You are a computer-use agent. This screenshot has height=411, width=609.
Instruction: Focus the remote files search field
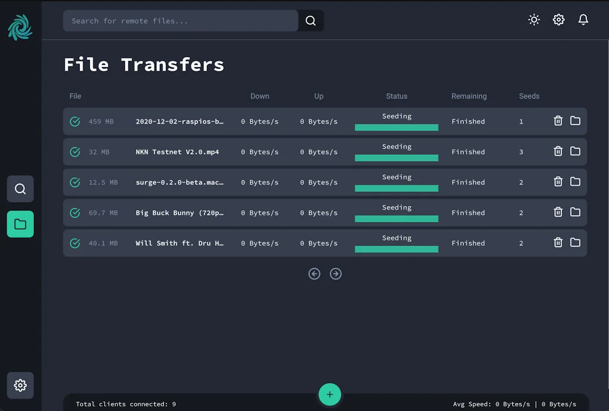tap(180, 21)
